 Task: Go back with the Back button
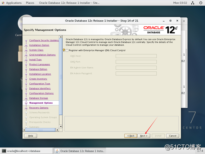coord(131,136)
